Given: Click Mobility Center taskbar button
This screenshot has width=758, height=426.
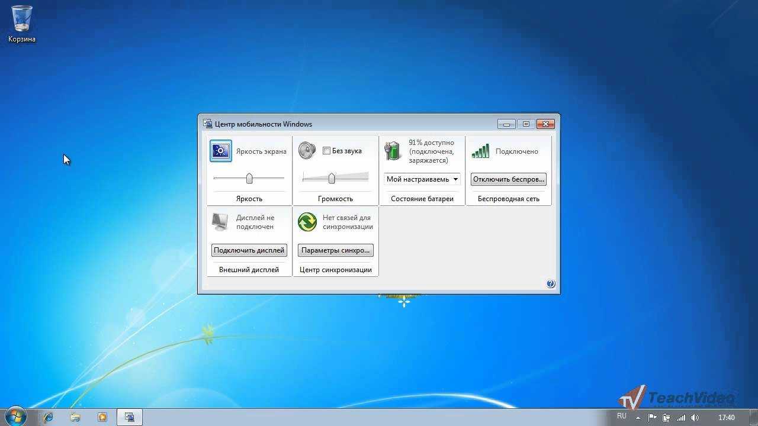Looking at the screenshot, I should (130, 417).
